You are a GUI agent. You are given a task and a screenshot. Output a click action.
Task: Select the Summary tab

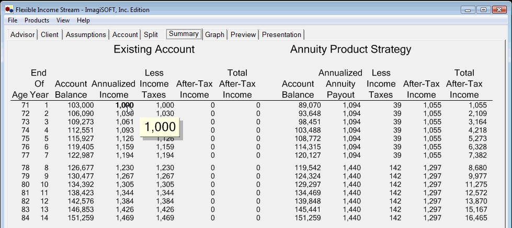point(184,34)
